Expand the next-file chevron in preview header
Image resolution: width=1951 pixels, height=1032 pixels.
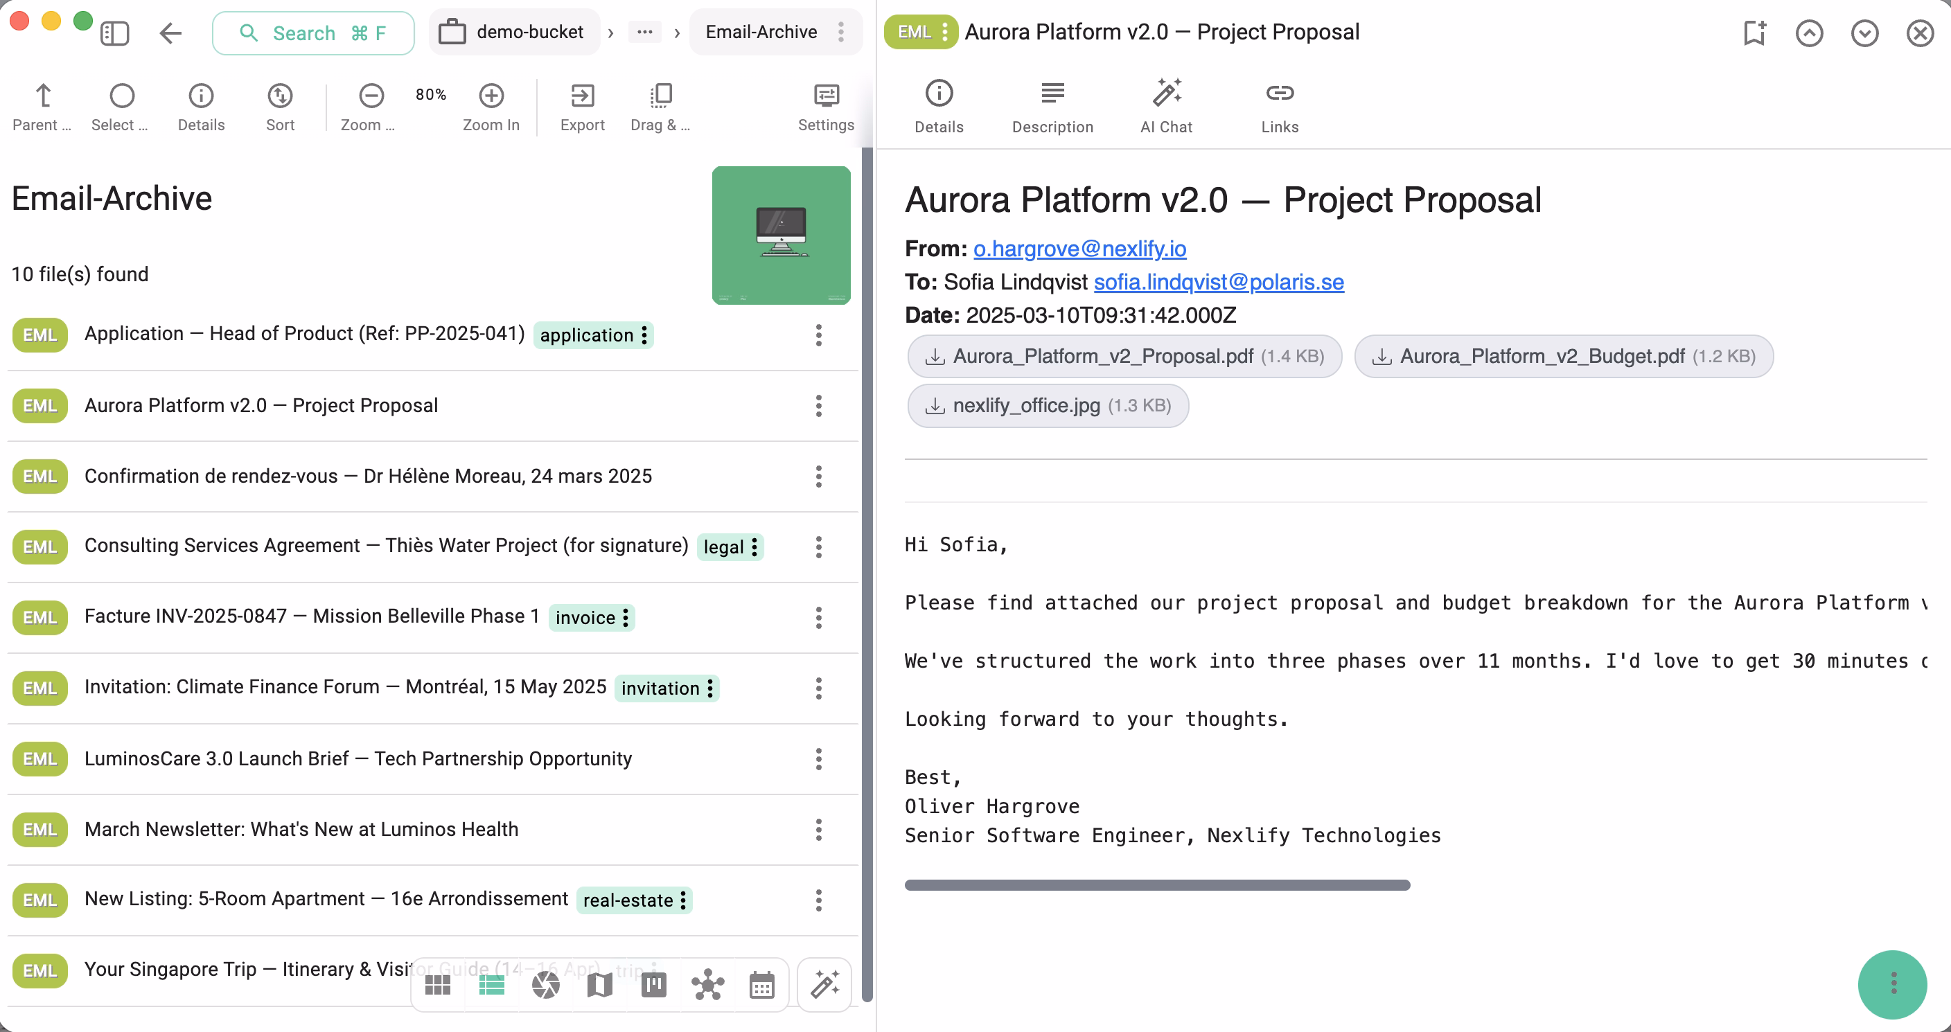pyautogui.click(x=1864, y=33)
